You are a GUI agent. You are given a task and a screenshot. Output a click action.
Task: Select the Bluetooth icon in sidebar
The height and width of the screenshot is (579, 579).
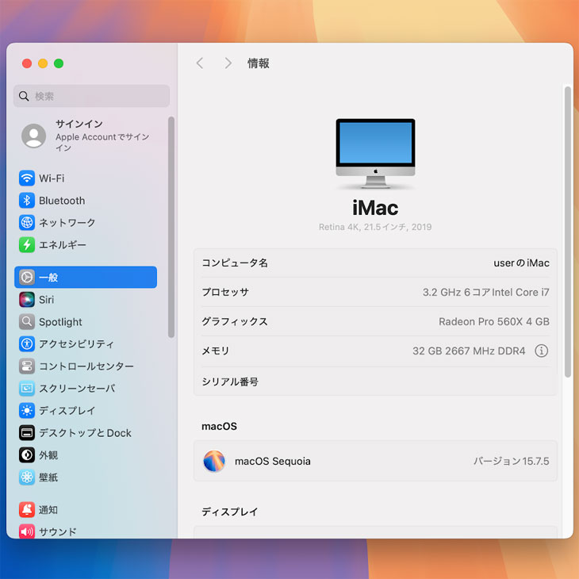pyautogui.click(x=27, y=201)
